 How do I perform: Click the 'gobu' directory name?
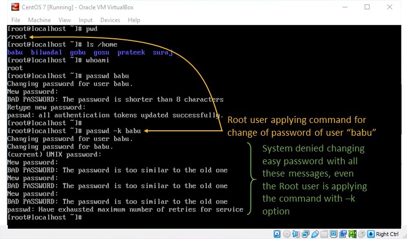pyautogui.click(x=78, y=53)
